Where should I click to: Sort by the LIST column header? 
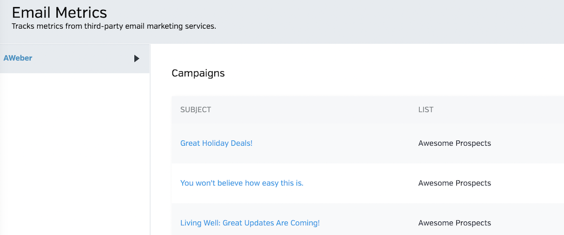425,110
